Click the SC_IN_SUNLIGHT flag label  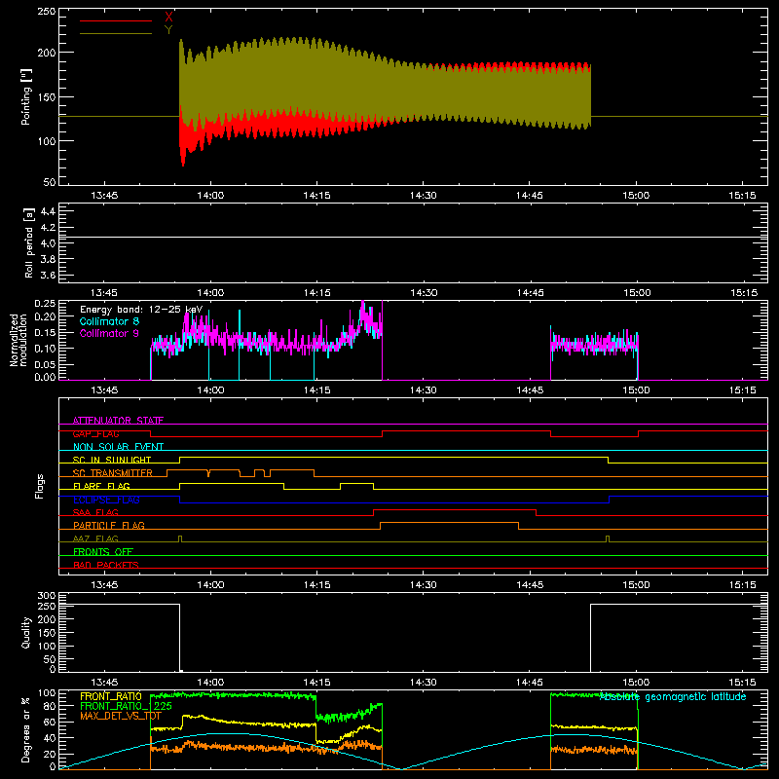pyautogui.click(x=112, y=460)
